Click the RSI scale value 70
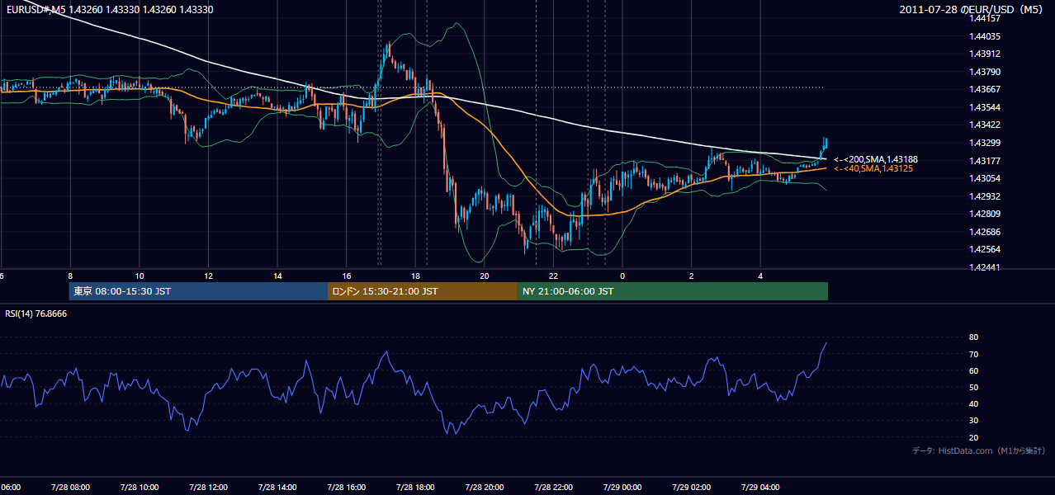The width and height of the screenshot is (1055, 495). tap(973, 354)
